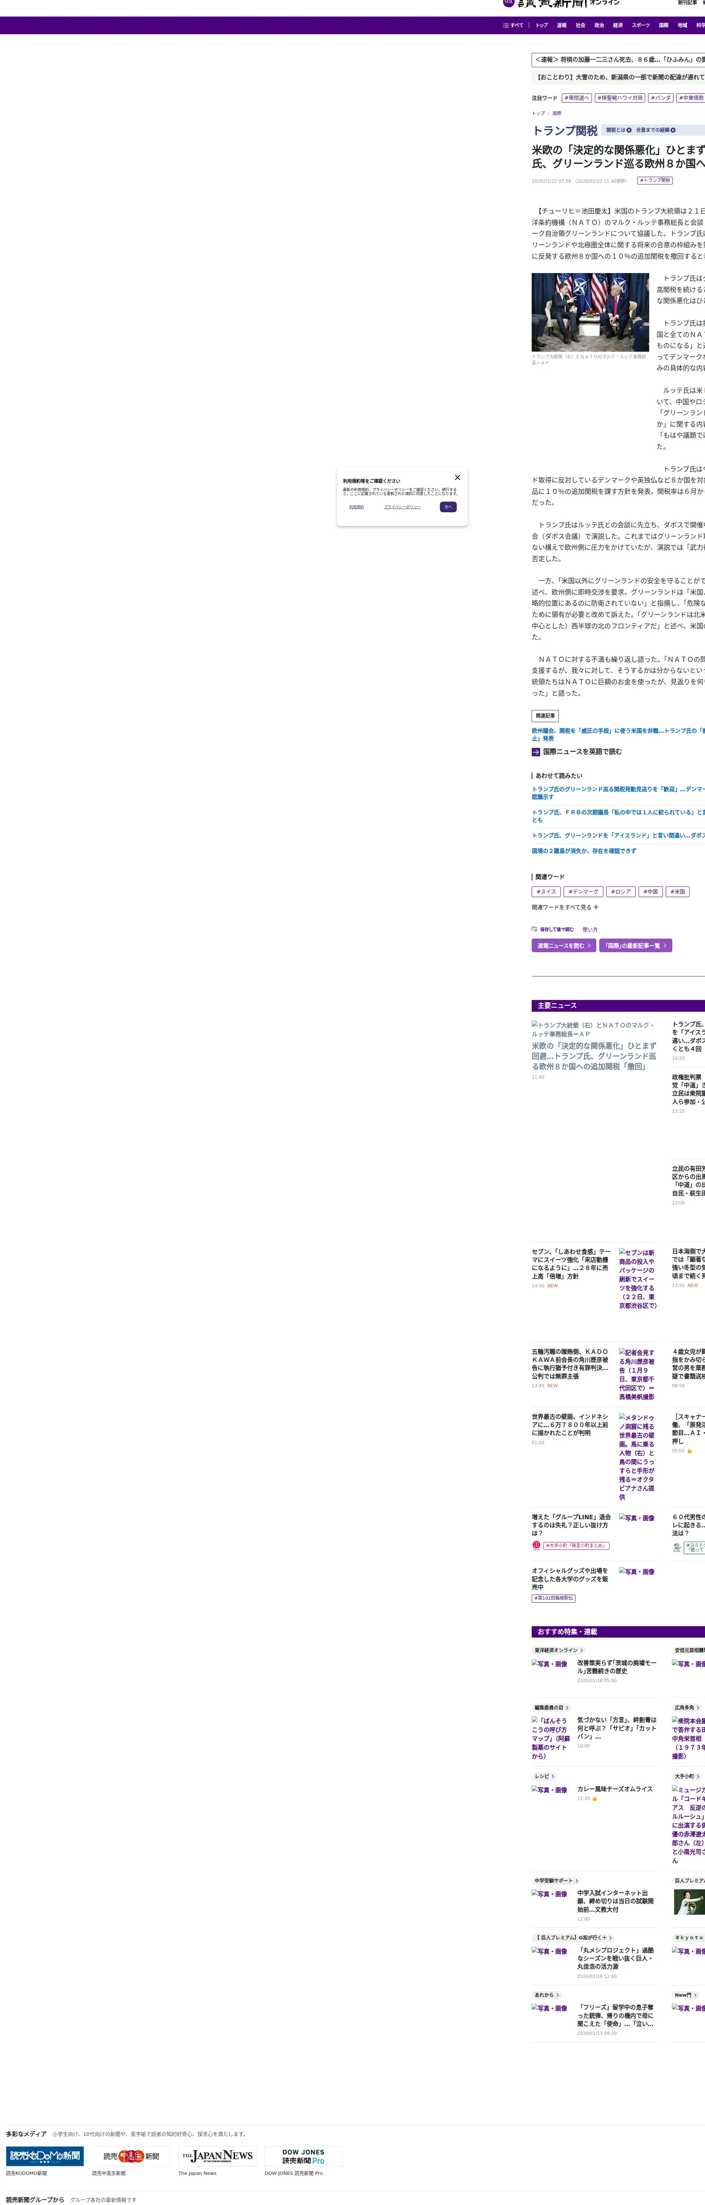Click the #デンマーク related tag

(583, 891)
